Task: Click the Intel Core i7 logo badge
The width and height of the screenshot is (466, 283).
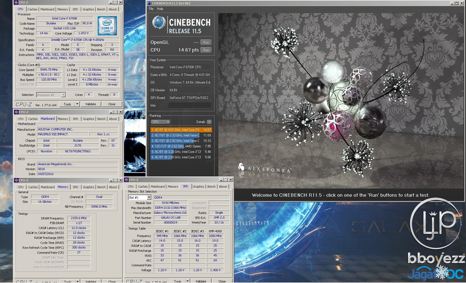Action: pyautogui.click(x=107, y=25)
